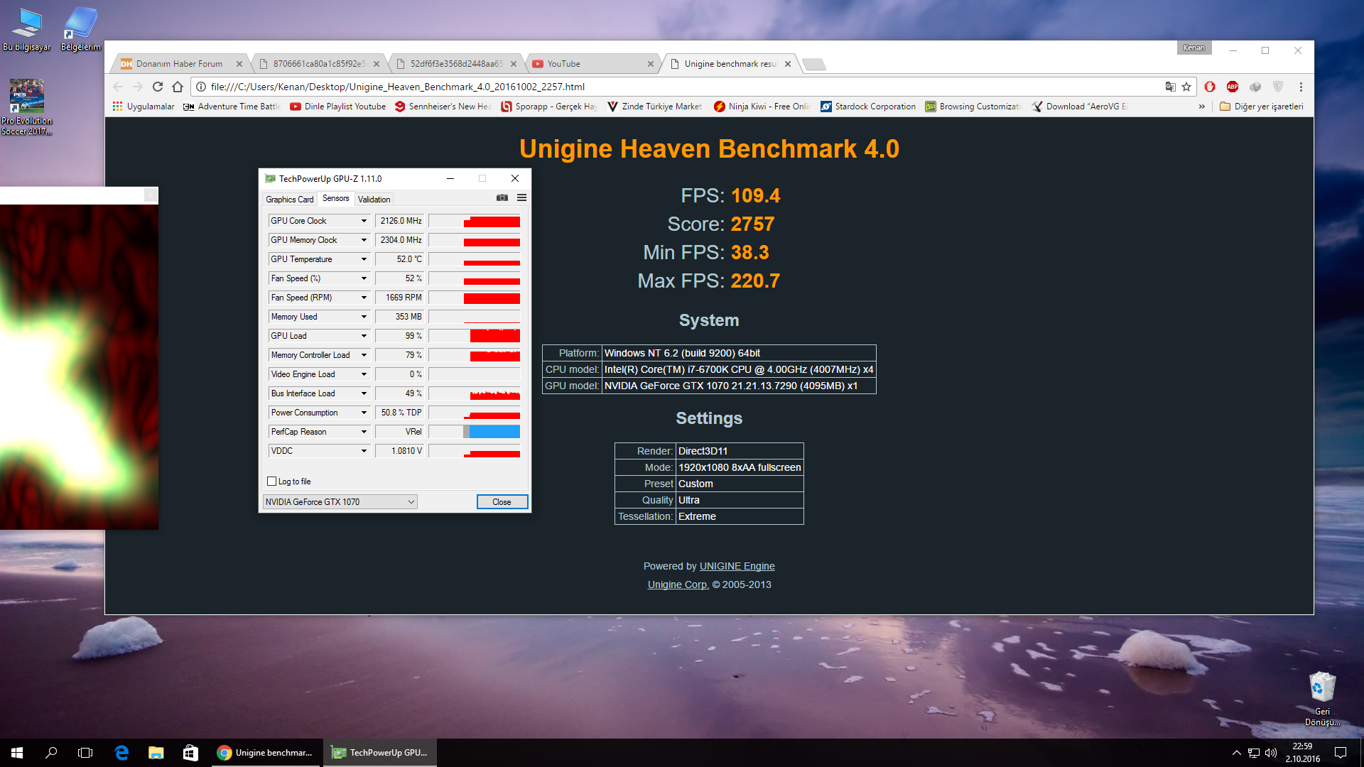Click the shield extension icon in Chrome toolbar
Image resolution: width=1364 pixels, height=767 pixels.
point(1278,87)
